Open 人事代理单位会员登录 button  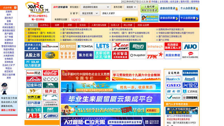coord(149,8)
